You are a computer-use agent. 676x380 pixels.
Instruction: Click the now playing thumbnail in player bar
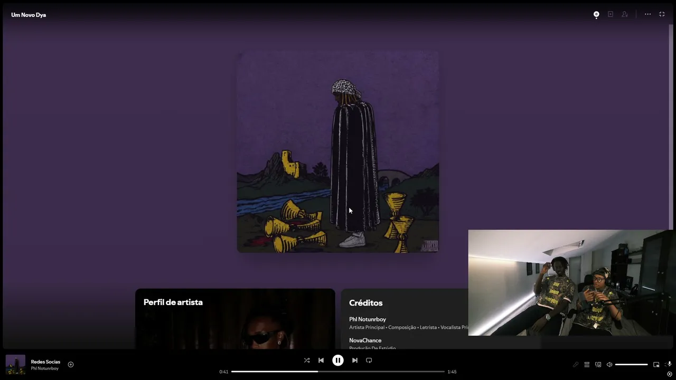tap(15, 365)
